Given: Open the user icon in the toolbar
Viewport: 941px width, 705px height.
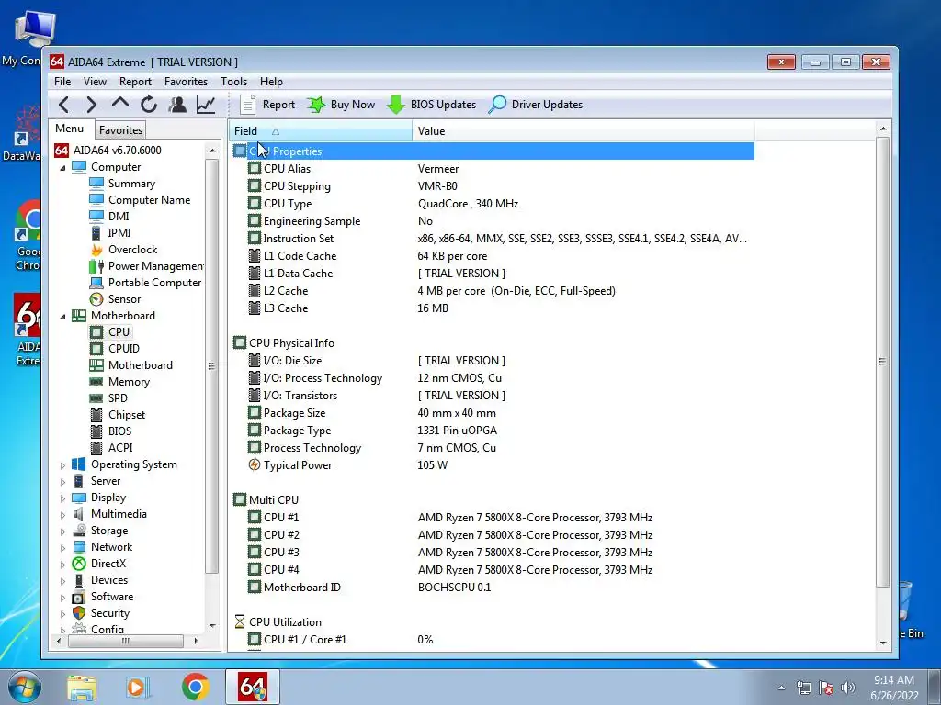Looking at the screenshot, I should (177, 105).
